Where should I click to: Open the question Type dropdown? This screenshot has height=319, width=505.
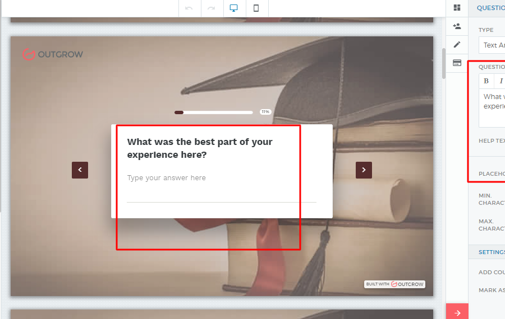pos(493,45)
